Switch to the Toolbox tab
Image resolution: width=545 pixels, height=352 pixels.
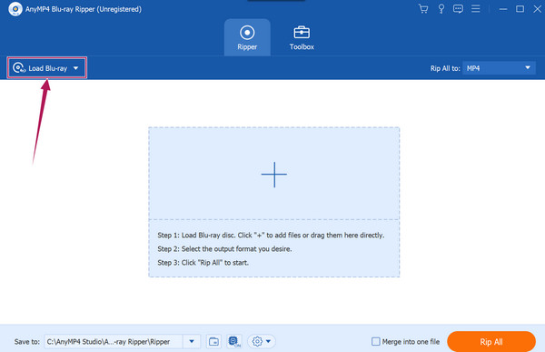pos(302,37)
